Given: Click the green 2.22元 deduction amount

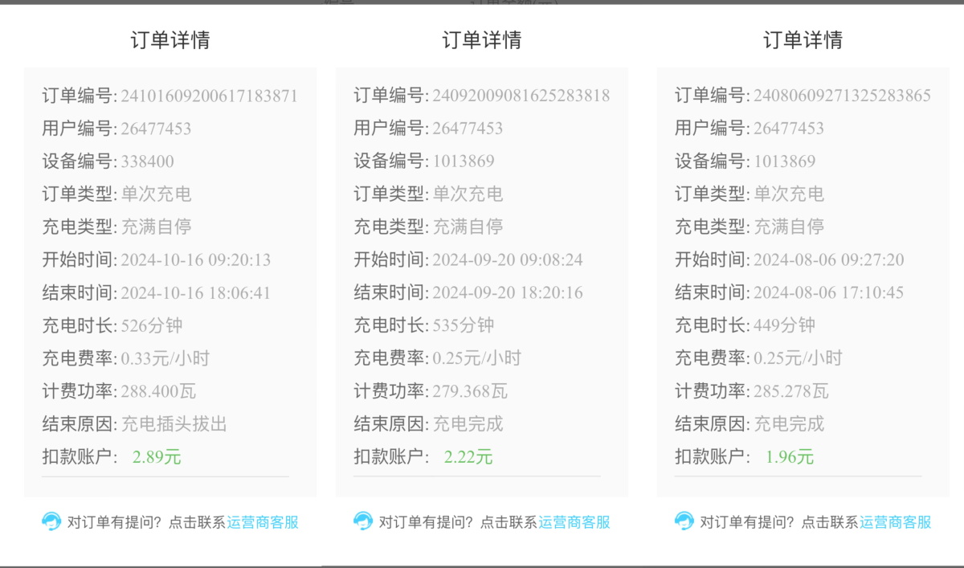Looking at the screenshot, I should pyautogui.click(x=468, y=457).
